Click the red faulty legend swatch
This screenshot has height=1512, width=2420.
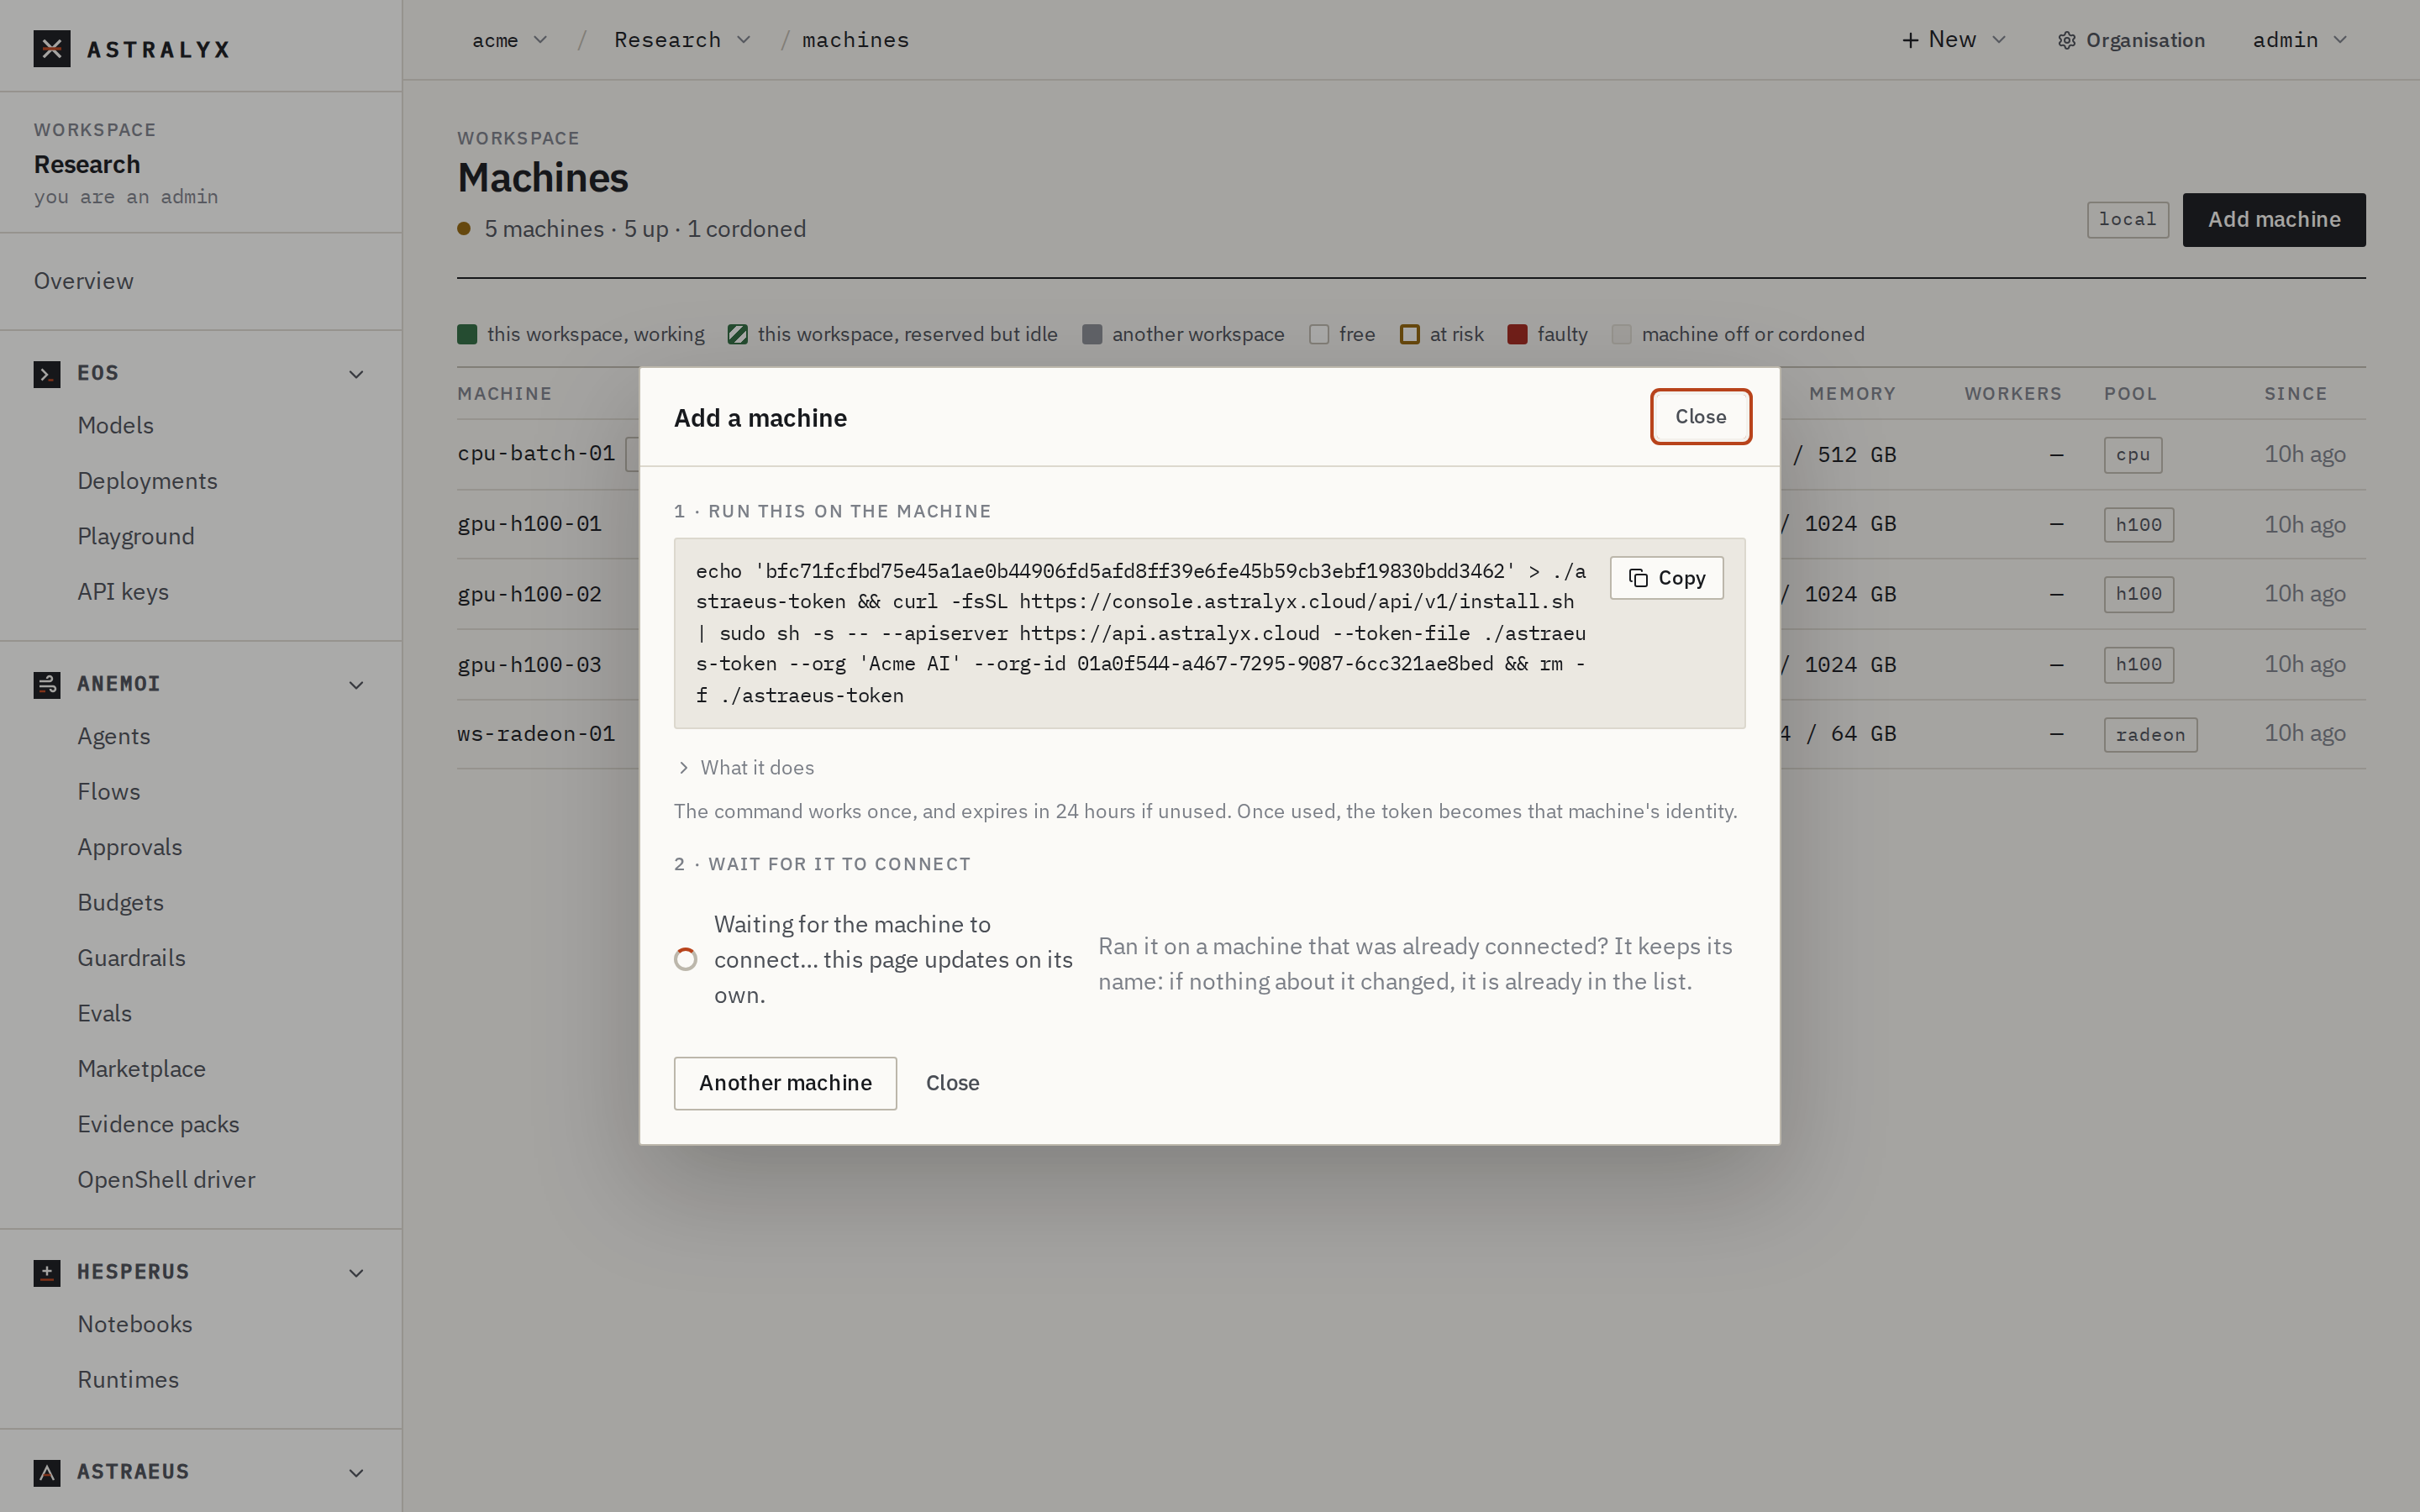click(x=1517, y=334)
